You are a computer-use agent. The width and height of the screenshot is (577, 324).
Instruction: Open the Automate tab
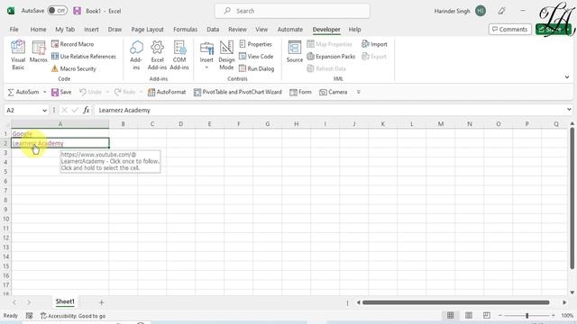pos(290,30)
